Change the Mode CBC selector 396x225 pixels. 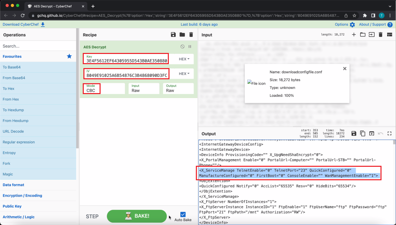coord(104,88)
